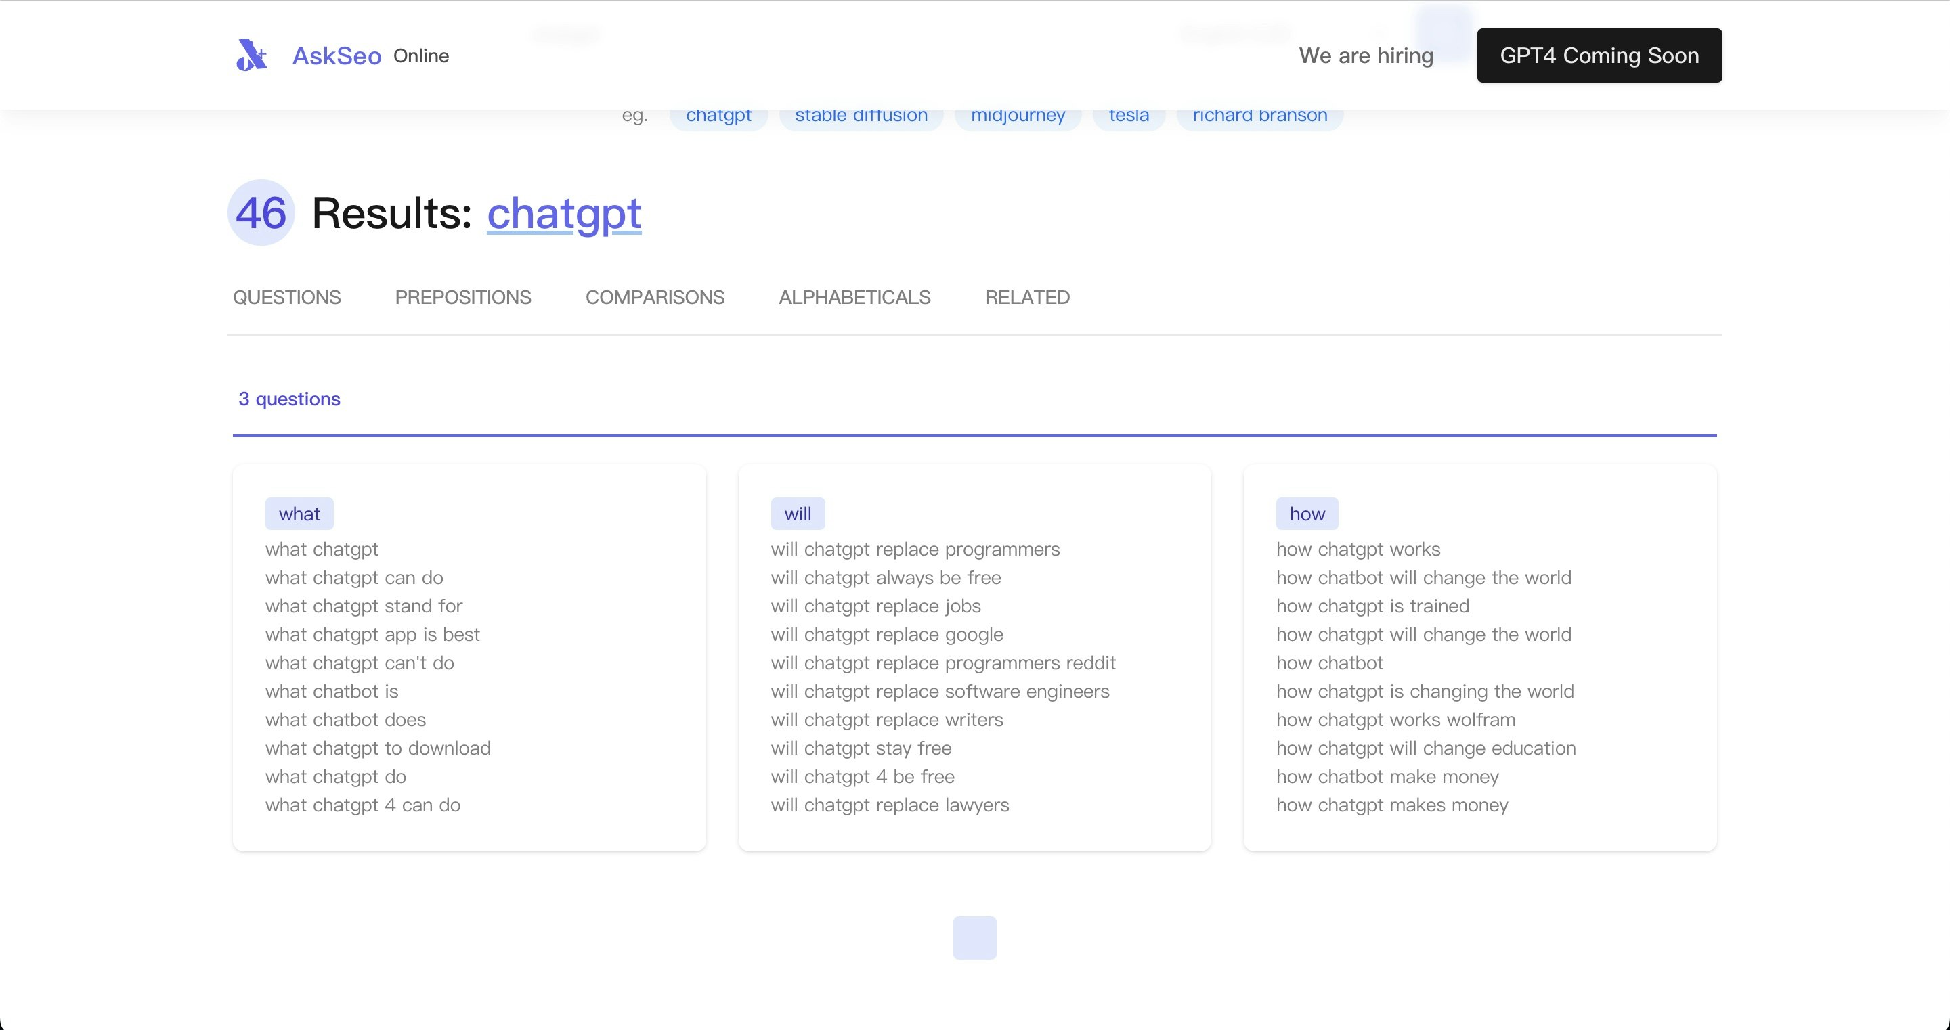Screen dimensions: 1950x1030
Task: Click 'will chatgpt replace lawyers'
Action: click(x=890, y=805)
